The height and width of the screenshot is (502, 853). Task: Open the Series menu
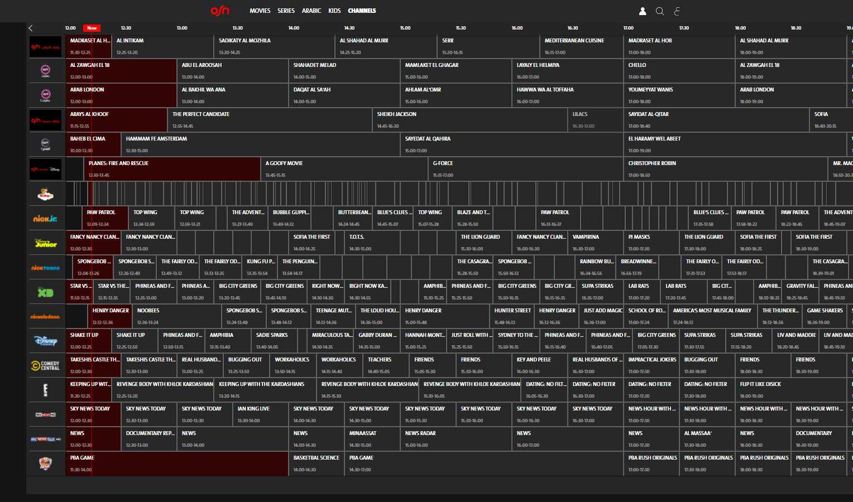(286, 11)
